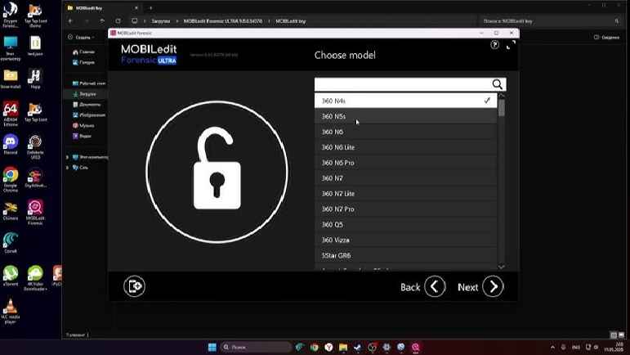The image size is (630, 355).
Task: Click the search magnifier icon in Choose model
Action: click(x=497, y=84)
